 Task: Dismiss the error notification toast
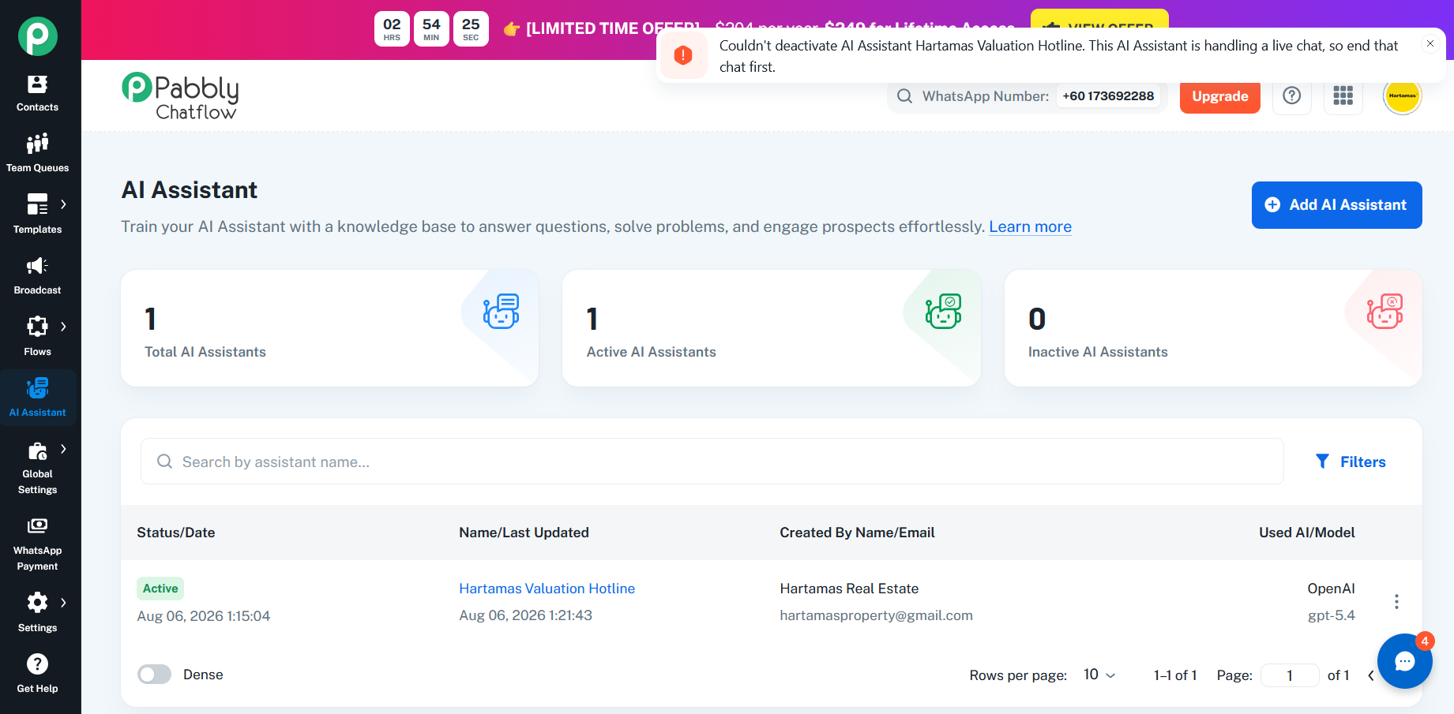click(x=1430, y=44)
